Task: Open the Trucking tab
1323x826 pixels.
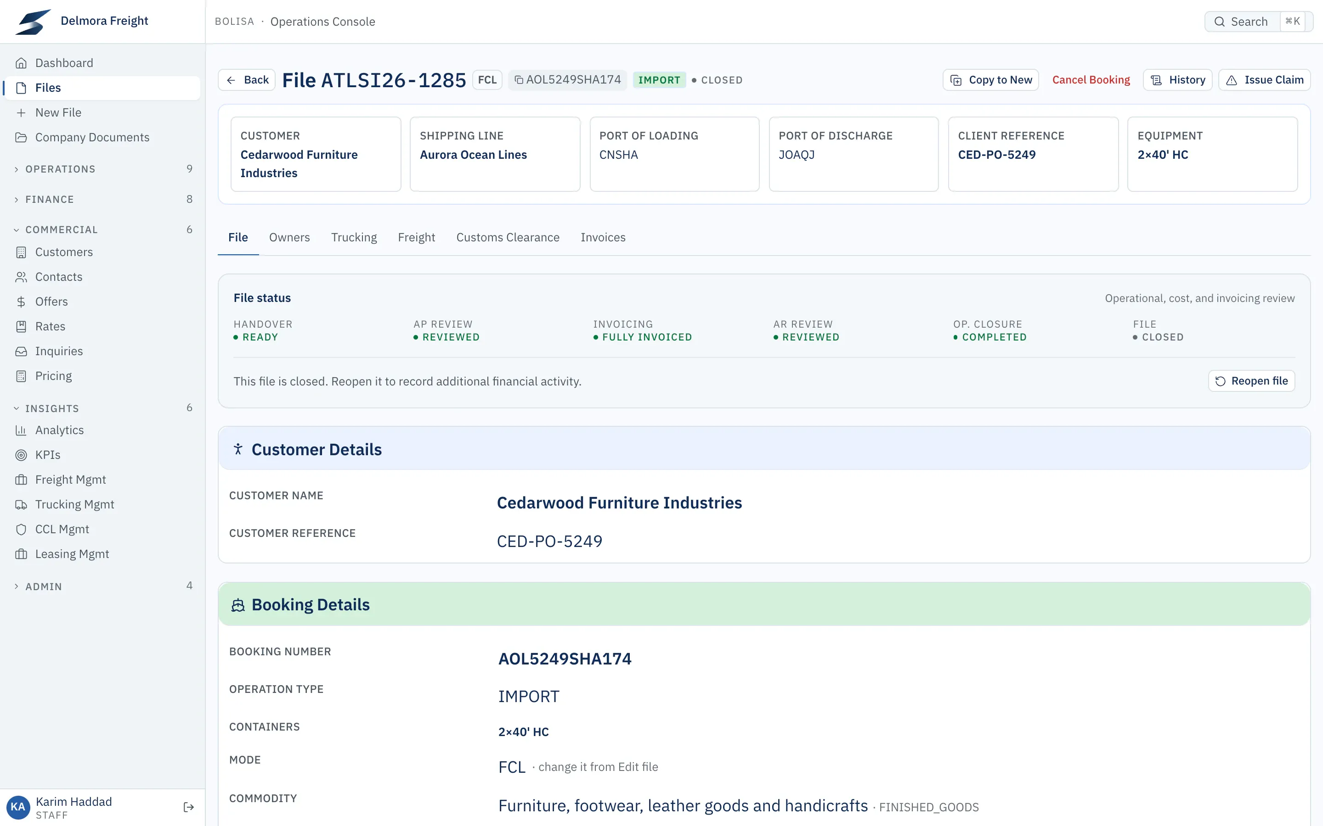Action: 354,238
